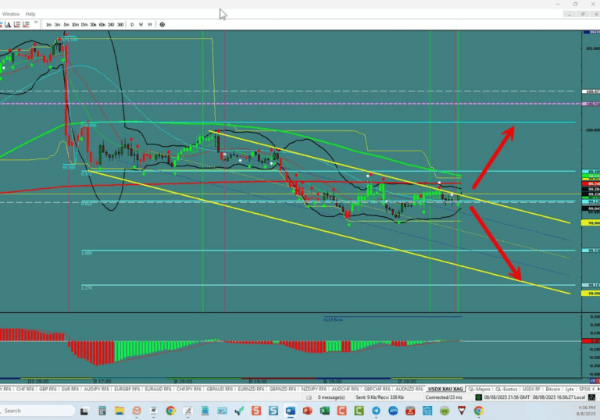
Task: Open the EUR RF6 chart tab
Action: [x=70, y=389]
